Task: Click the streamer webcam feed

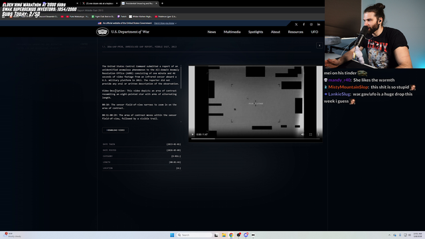Action: tap(375, 34)
